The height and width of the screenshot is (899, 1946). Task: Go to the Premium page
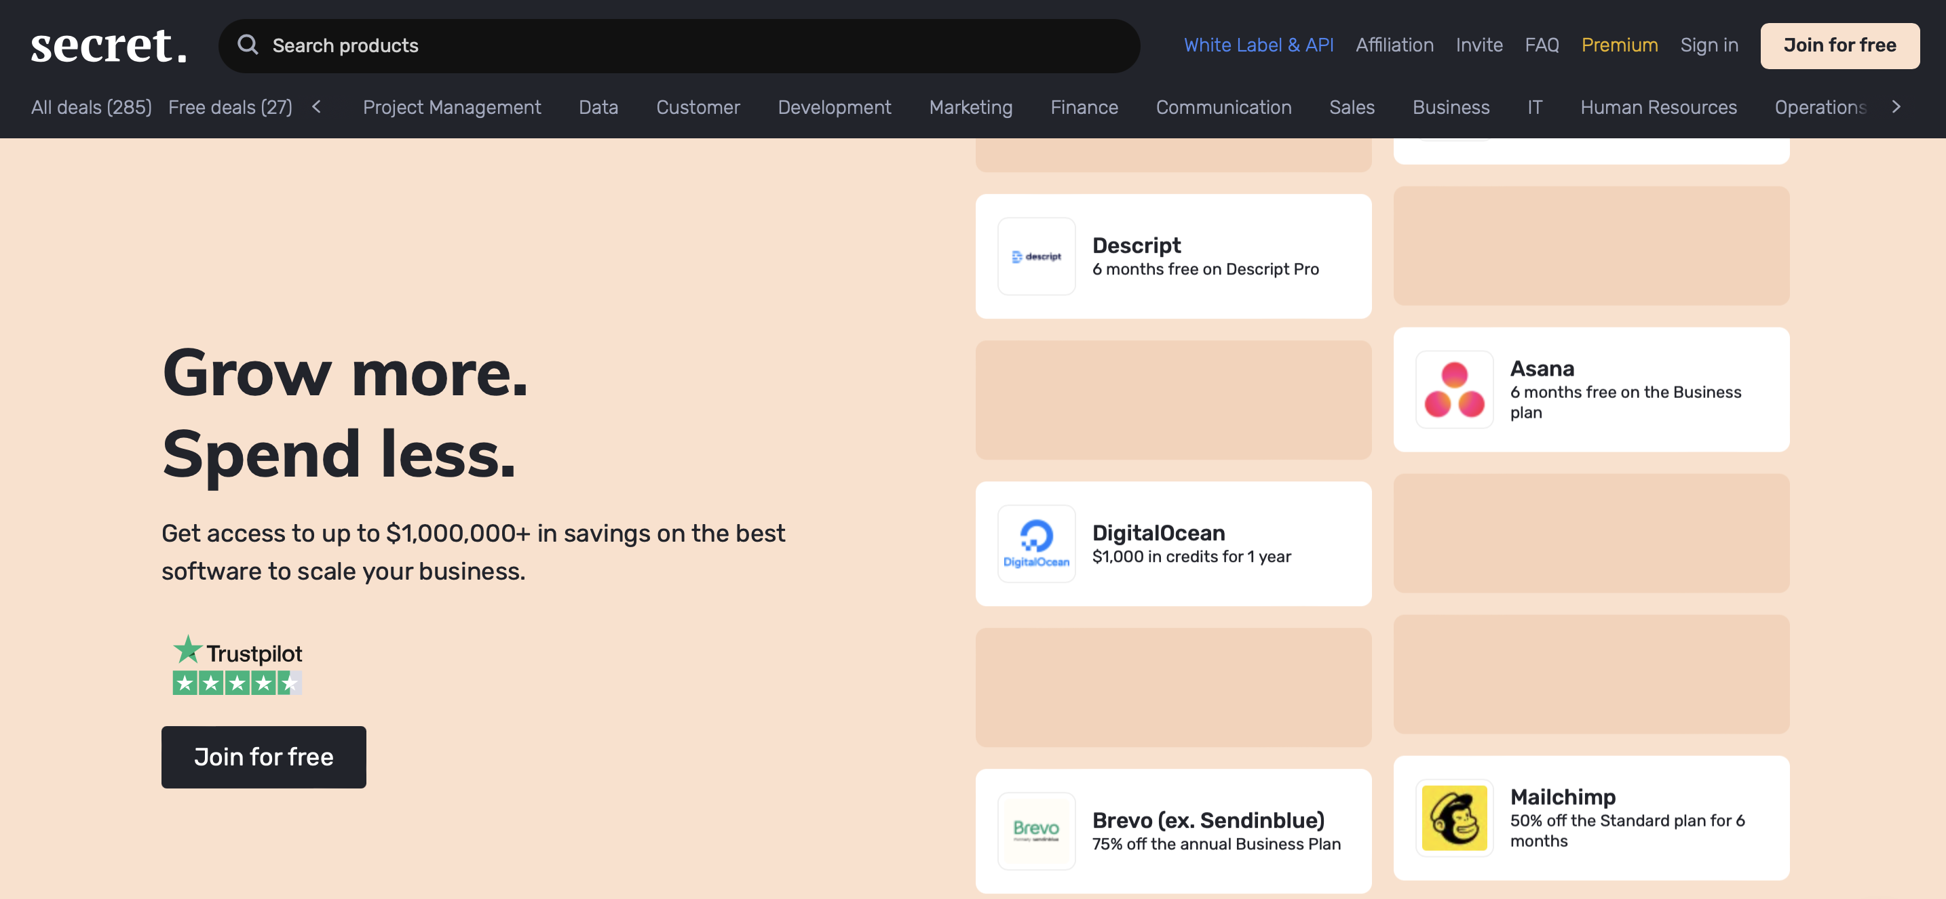tap(1619, 45)
